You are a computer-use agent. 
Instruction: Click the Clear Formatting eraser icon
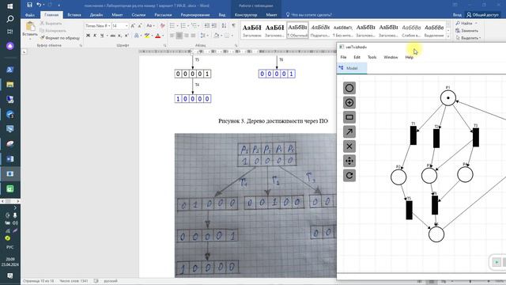click(x=162, y=25)
